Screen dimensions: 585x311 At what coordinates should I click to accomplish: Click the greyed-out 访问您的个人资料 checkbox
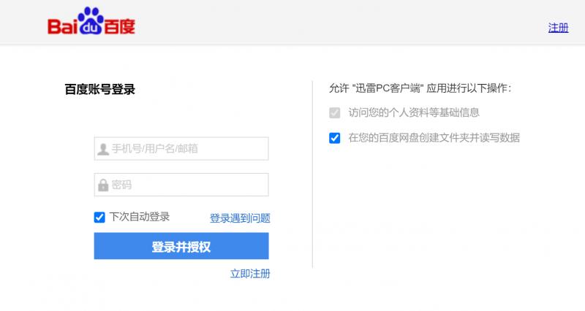(335, 112)
